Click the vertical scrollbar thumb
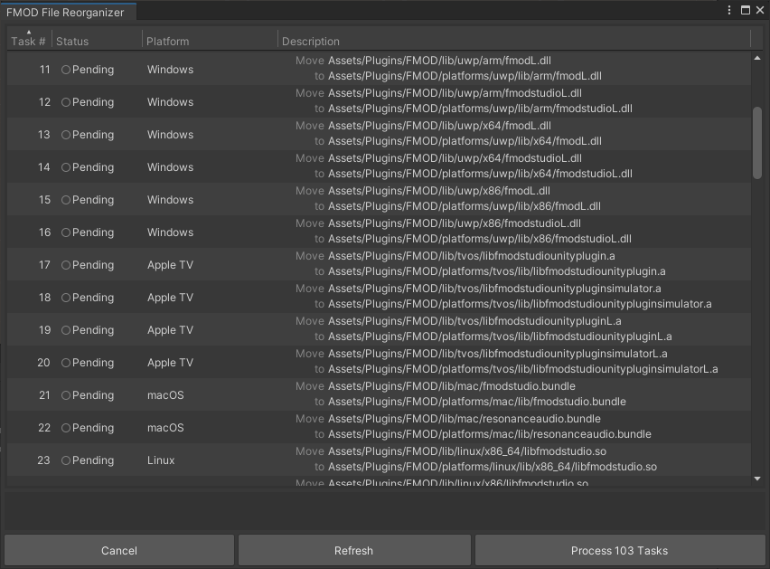The image size is (770, 569). (757, 143)
